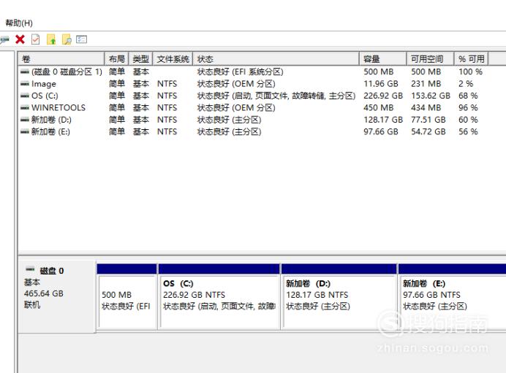Click the drive icon beside 新加卷 (E:) row

(25, 131)
